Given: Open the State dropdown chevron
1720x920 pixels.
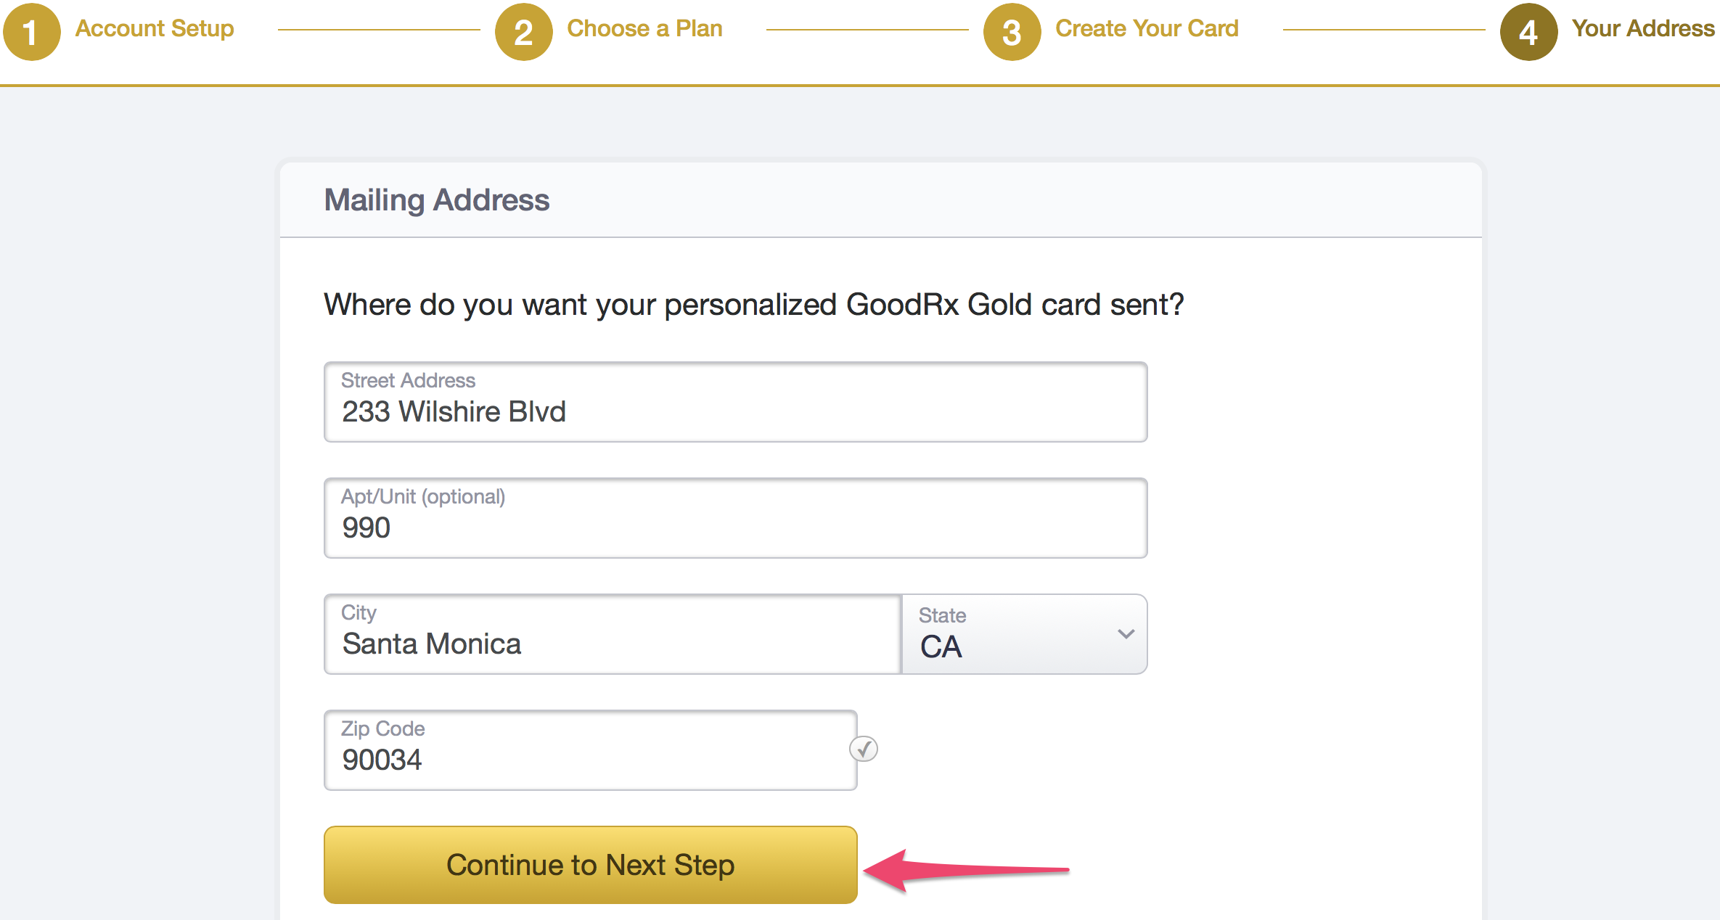Looking at the screenshot, I should [1126, 633].
